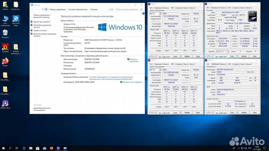Open the Защита системы link
269x151 pixels.
(40, 31)
